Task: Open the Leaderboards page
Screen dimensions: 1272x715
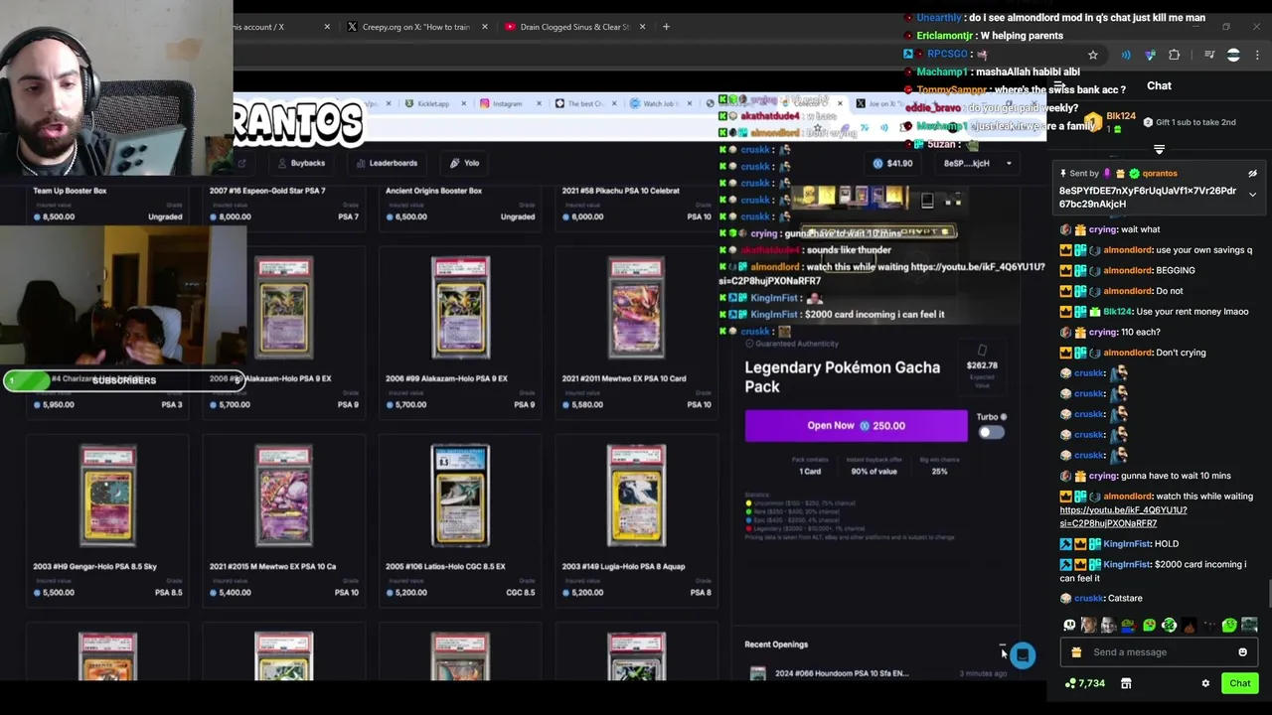Action: pos(387,163)
